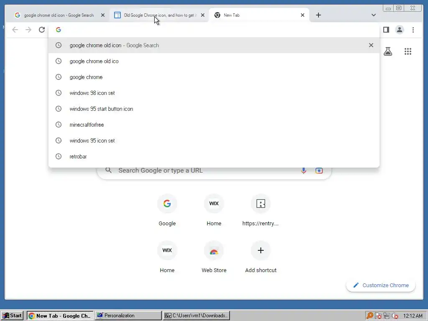Pick 'windows 95 icon set' suggestion
Viewport: 428px width, 321px height.
click(214, 140)
